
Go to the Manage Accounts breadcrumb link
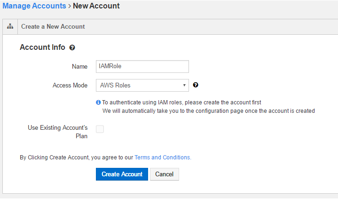point(34,6)
